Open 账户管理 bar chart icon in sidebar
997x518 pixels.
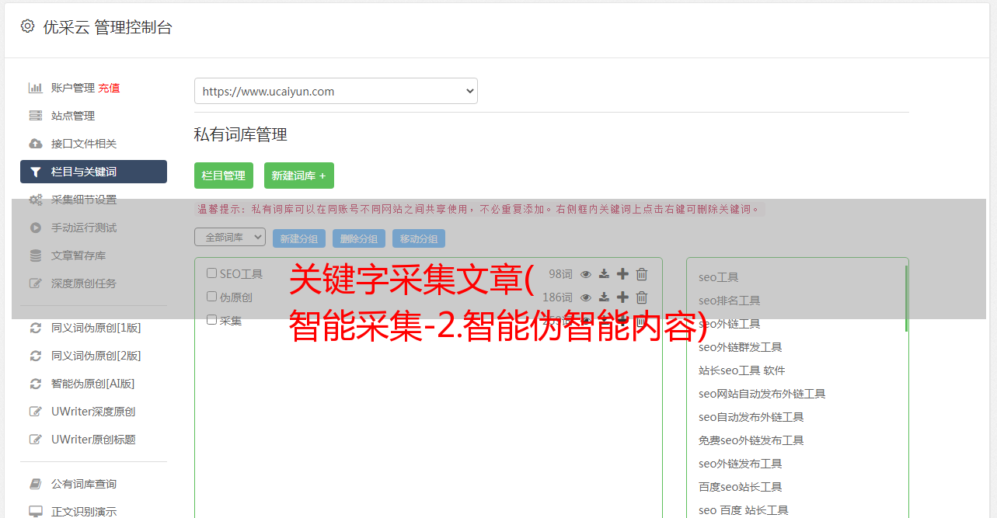[x=36, y=88]
